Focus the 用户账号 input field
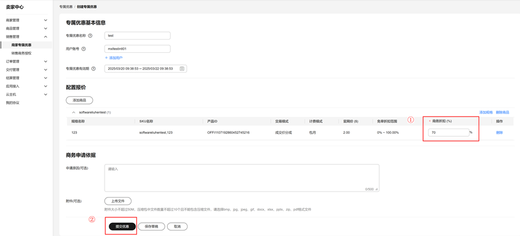The height and width of the screenshot is (236, 520). coord(137,49)
